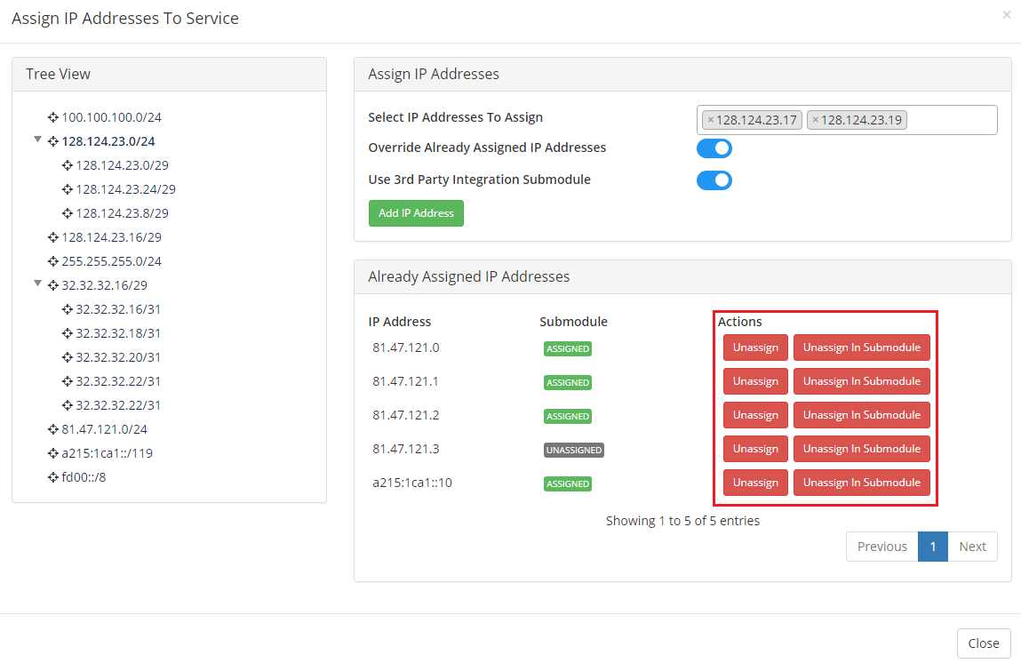
Task: Click the move icon beside 128.124.23.24/29
Action: (67, 189)
